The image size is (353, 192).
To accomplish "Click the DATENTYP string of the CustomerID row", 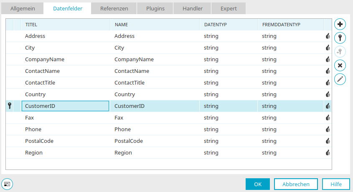I will coord(211,106).
